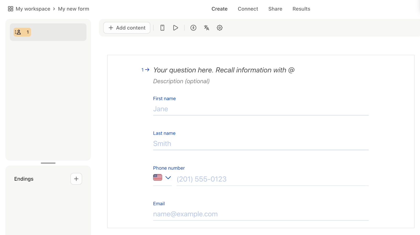
Task: Click the play preview icon
Action: [176, 28]
